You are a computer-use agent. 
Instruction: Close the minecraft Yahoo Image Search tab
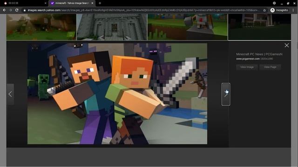coord(92,3)
